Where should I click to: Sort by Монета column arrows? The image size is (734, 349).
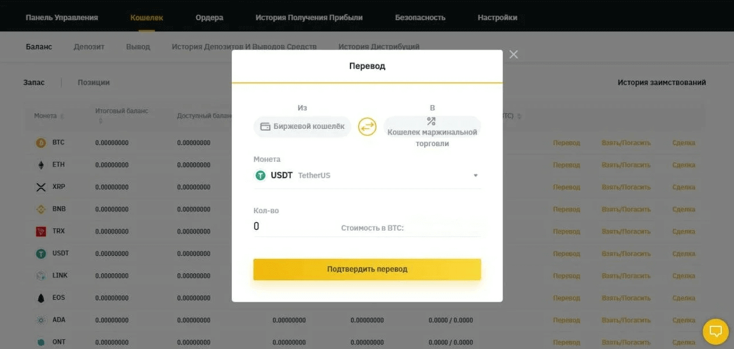62,116
